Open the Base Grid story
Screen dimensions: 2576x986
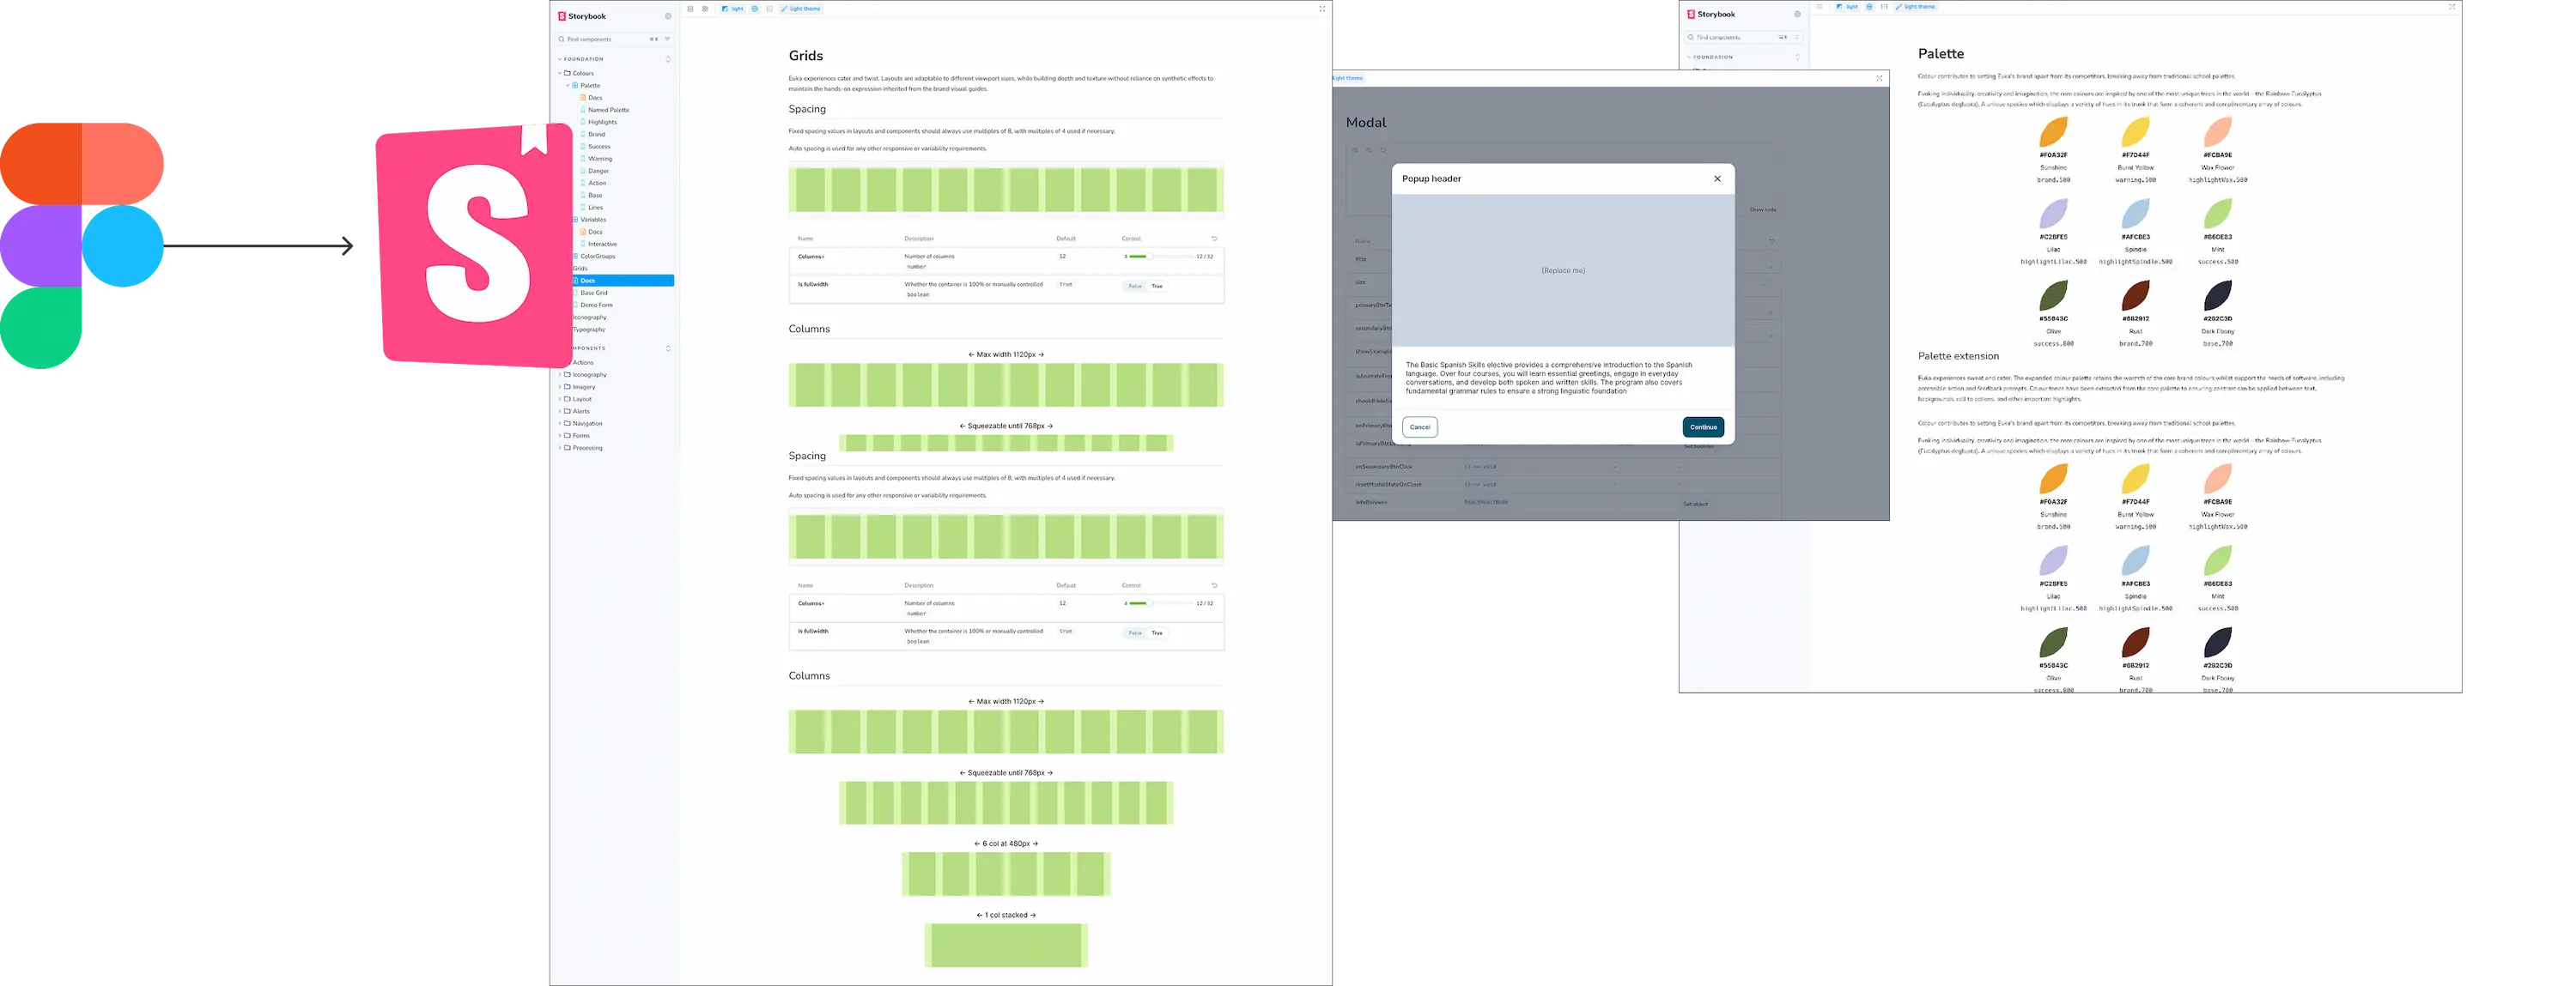tap(593, 293)
